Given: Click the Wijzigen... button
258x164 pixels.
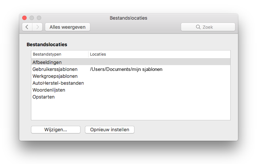Looking at the screenshot, I should tap(56, 130).
